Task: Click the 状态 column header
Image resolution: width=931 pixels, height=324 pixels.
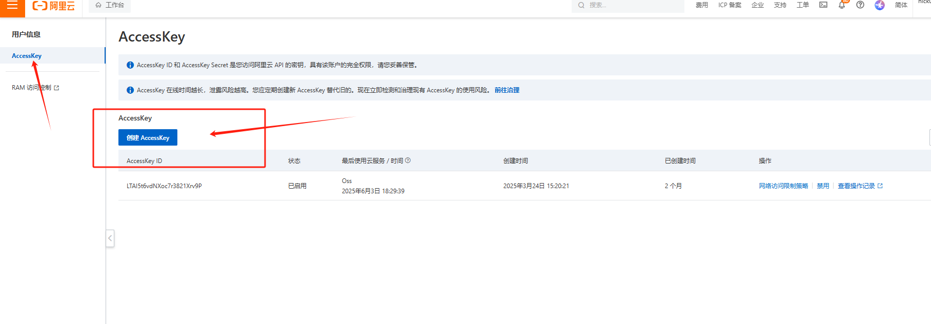Action: pos(294,161)
